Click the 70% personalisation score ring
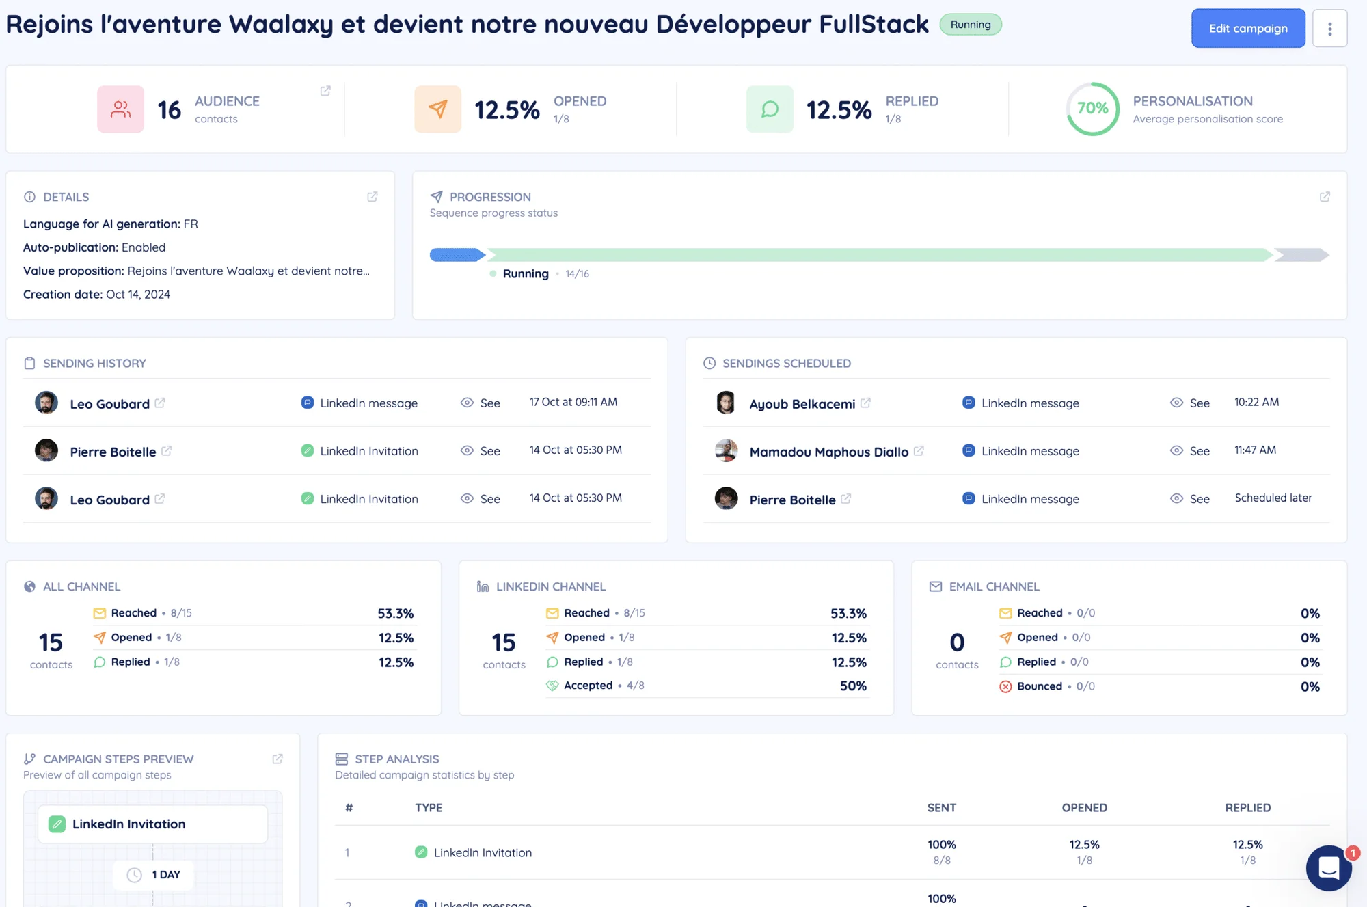Screen dimensions: 1367x907 coord(1092,109)
